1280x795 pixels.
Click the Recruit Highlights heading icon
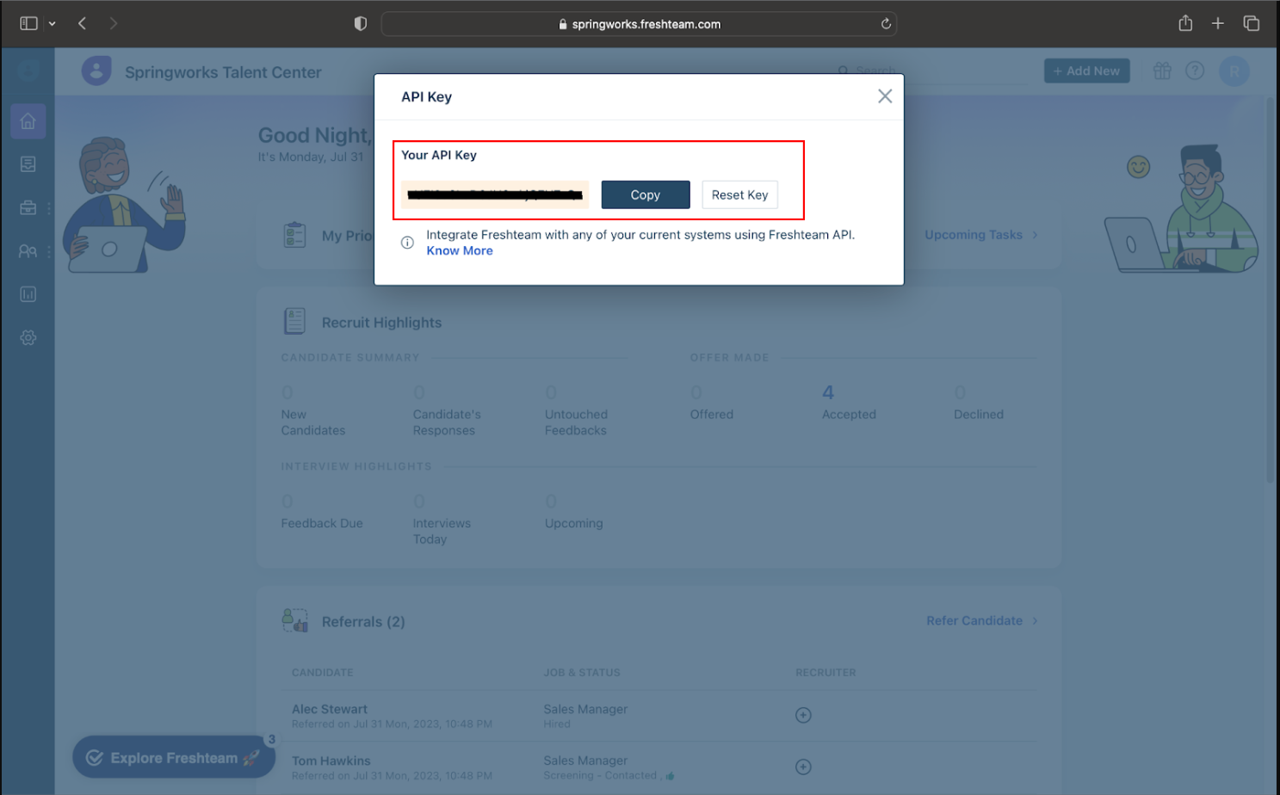click(x=294, y=321)
